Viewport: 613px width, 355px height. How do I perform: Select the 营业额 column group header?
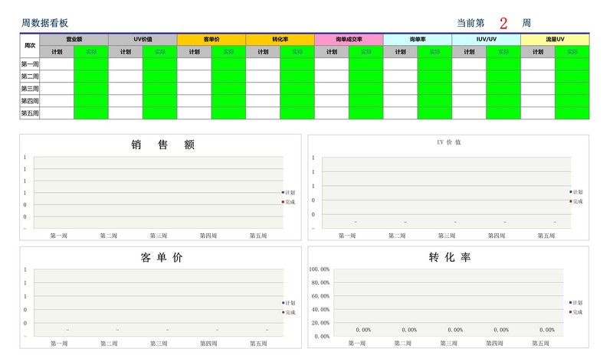[74, 40]
